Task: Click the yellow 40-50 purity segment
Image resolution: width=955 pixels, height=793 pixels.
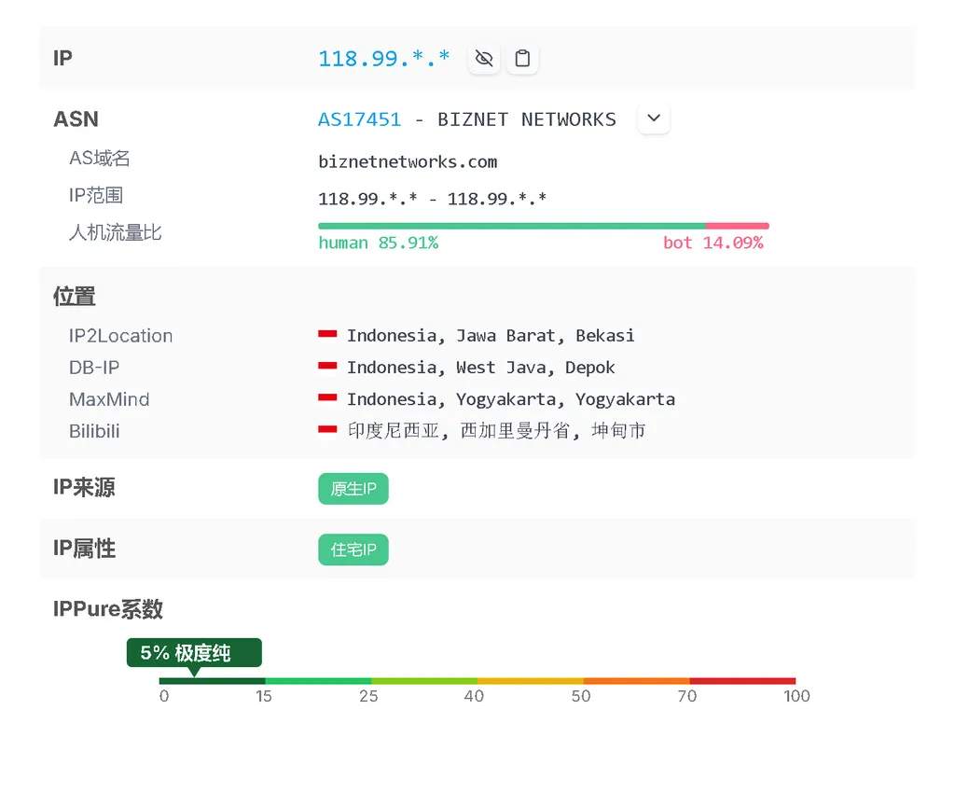Action: [530, 681]
